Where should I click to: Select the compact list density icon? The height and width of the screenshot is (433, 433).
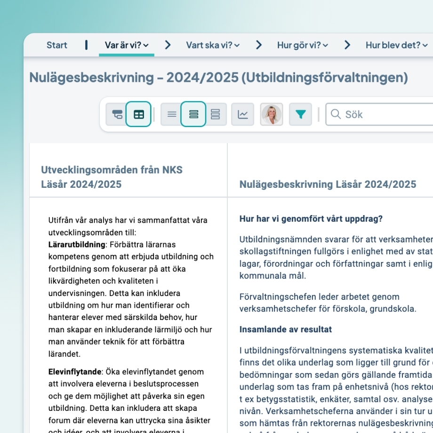[172, 114]
